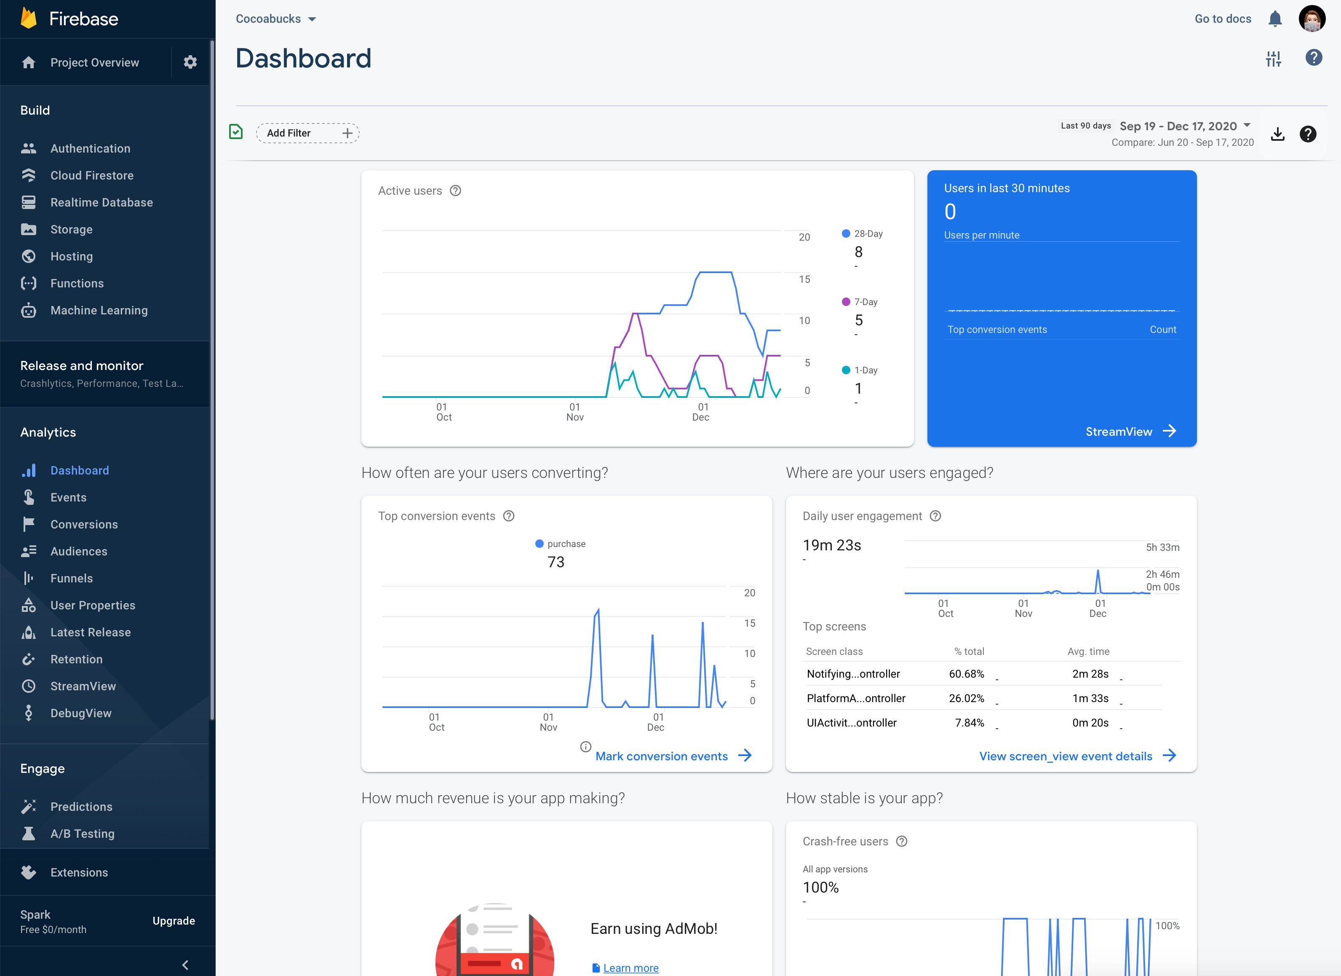The height and width of the screenshot is (976, 1341).
Task: Click the Predictions wand icon
Action: pyautogui.click(x=28, y=806)
